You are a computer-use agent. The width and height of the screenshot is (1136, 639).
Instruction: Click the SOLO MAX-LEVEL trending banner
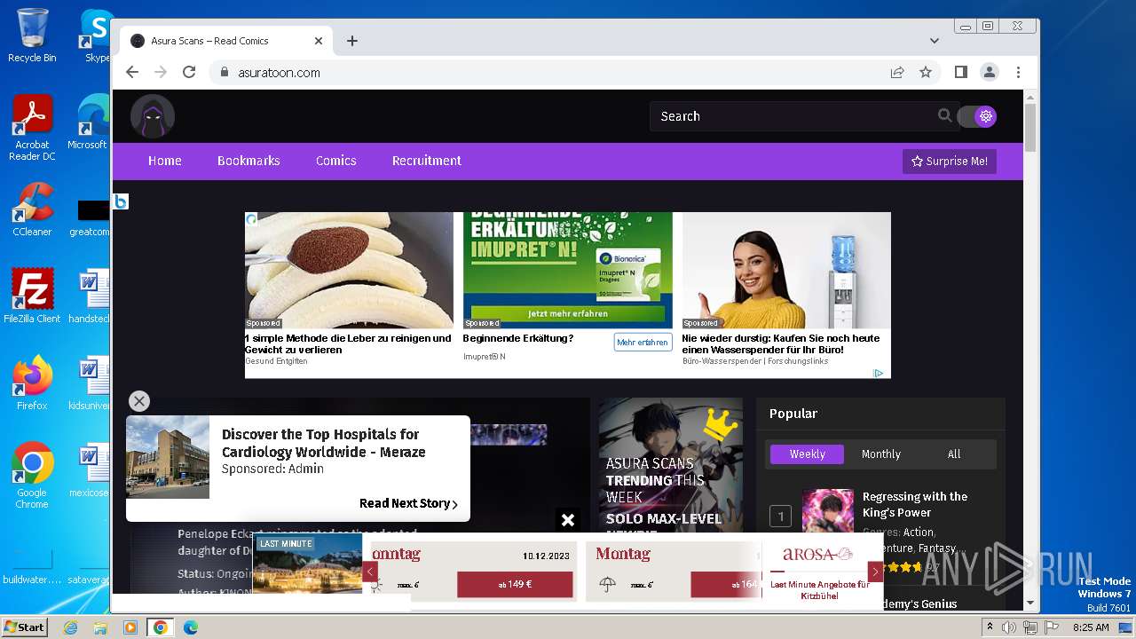[x=671, y=465]
